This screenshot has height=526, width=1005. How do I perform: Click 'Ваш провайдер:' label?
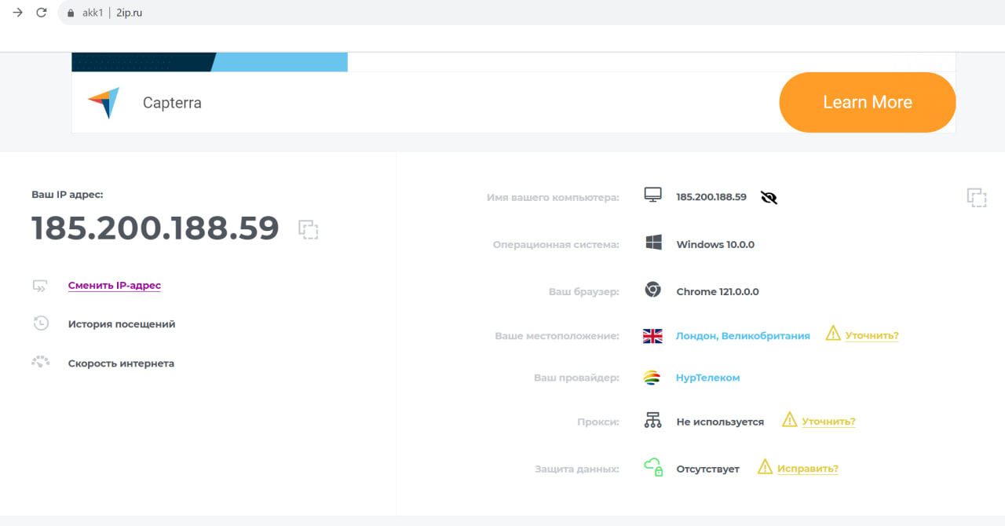[x=576, y=378]
